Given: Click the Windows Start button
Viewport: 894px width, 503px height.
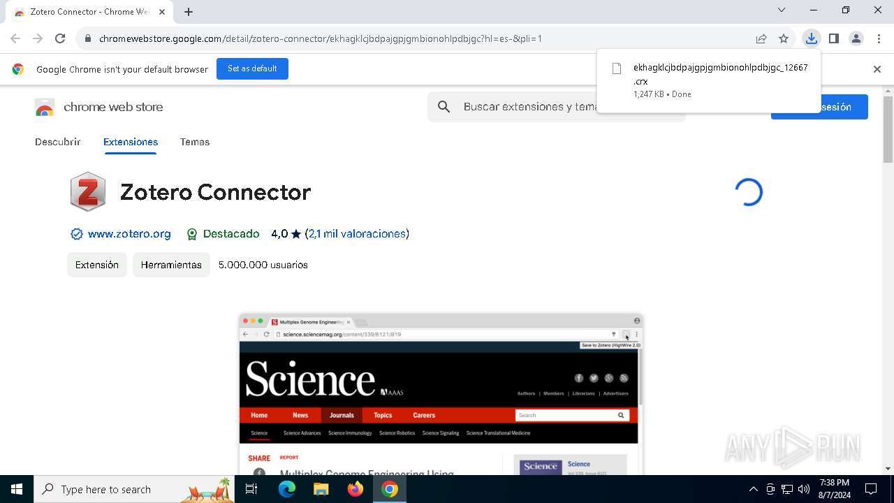Looking at the screenshot, I should coord(17,489).
